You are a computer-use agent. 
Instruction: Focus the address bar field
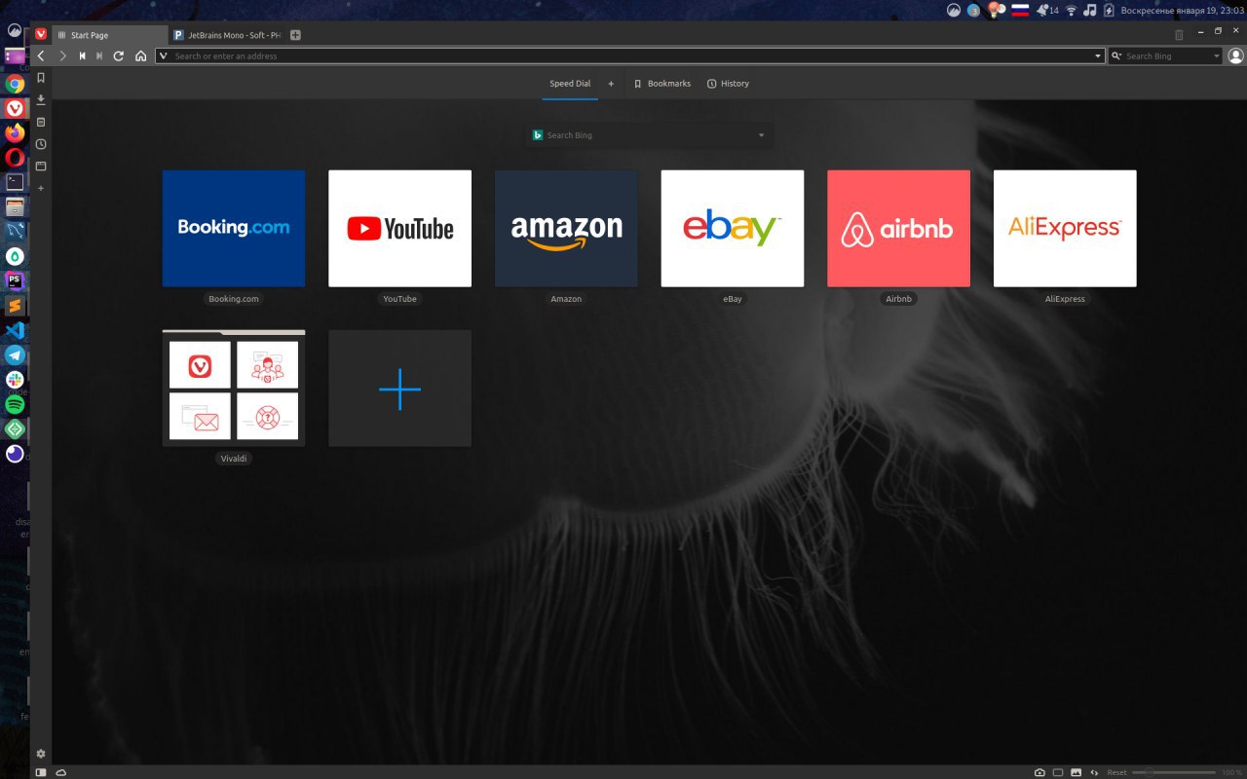[629, 56]
